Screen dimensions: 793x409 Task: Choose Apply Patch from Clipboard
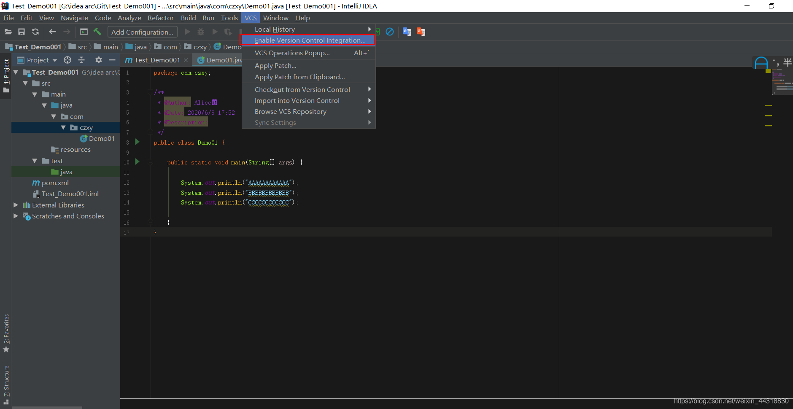click(308, 77)
